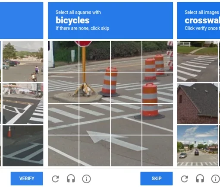Click the VERIFY button
Image resolution: width=220 pixels, height=188 pixels.
[27, 178]
